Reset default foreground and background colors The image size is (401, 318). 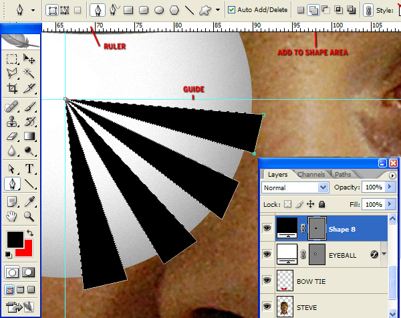coord(8,254)
